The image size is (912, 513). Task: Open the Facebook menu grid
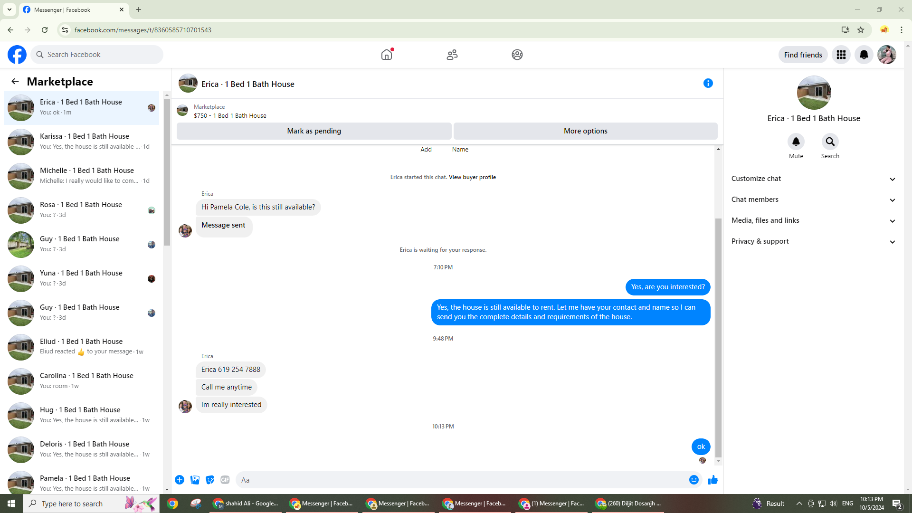pyautogui.click(x=841, y=55)
